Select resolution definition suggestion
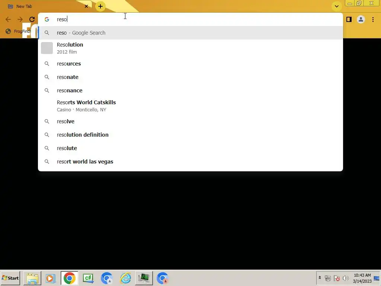 tap(190, 135)
